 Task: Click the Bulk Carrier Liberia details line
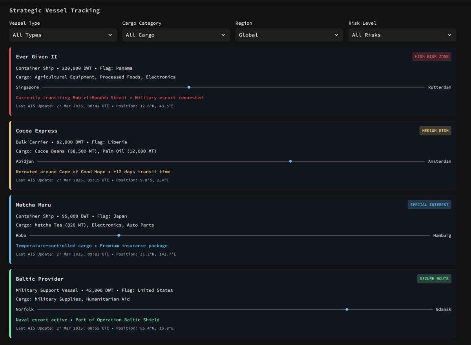coord(71,142)
